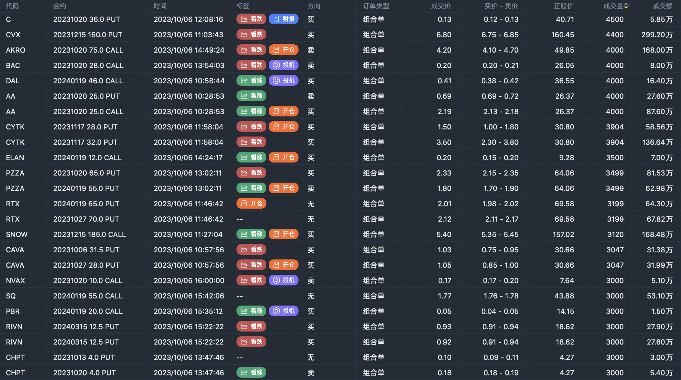Screen dimensions: 681x380
Task: Click the 开仓 tag on the SNOW row
Action: click(283, 234)
